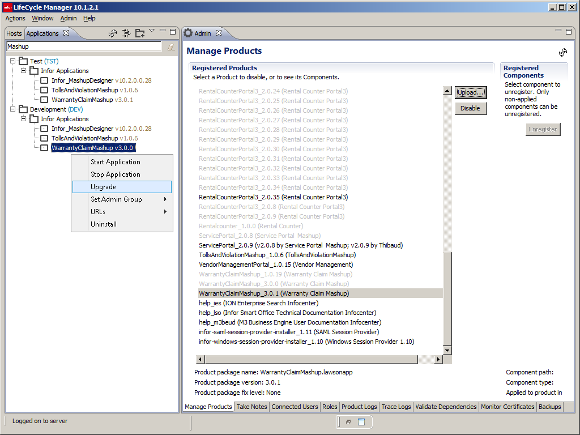The height and width of the screenshot is (435, 580).
Task: Click the Mashup filter text field
Action: 83,46
